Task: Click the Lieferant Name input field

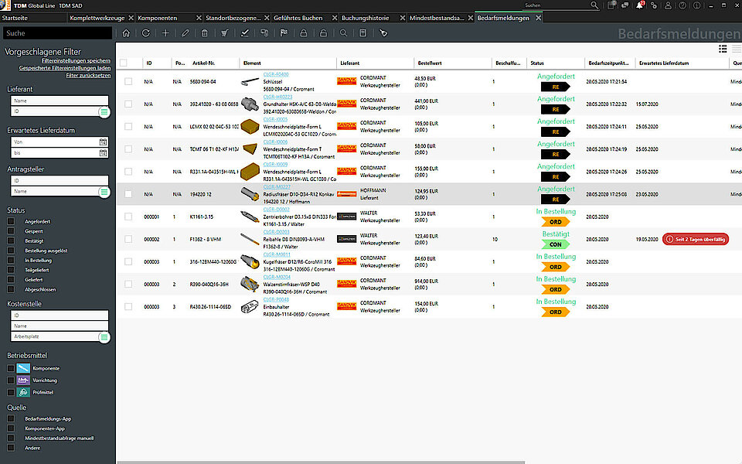Action: (60, 101)
